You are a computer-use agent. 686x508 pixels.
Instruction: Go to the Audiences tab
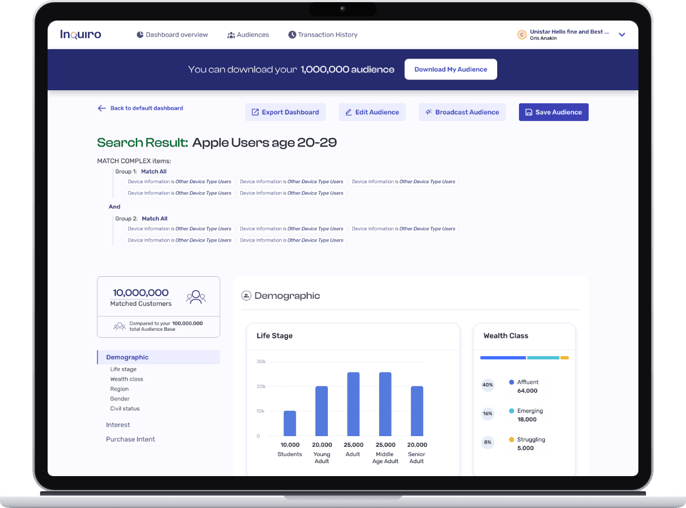(x=248, y=35)
